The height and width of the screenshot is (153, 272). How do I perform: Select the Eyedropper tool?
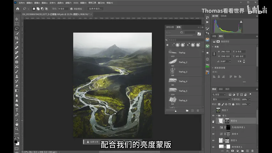click(17, 43)
